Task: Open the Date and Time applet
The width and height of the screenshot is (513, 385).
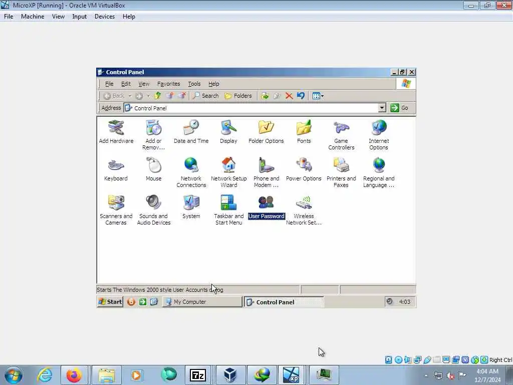Action: pyautogui.click(x=191, y=132)
